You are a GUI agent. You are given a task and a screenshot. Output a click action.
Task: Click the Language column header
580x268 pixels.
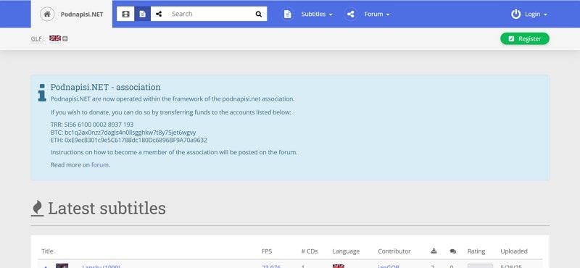346,251
